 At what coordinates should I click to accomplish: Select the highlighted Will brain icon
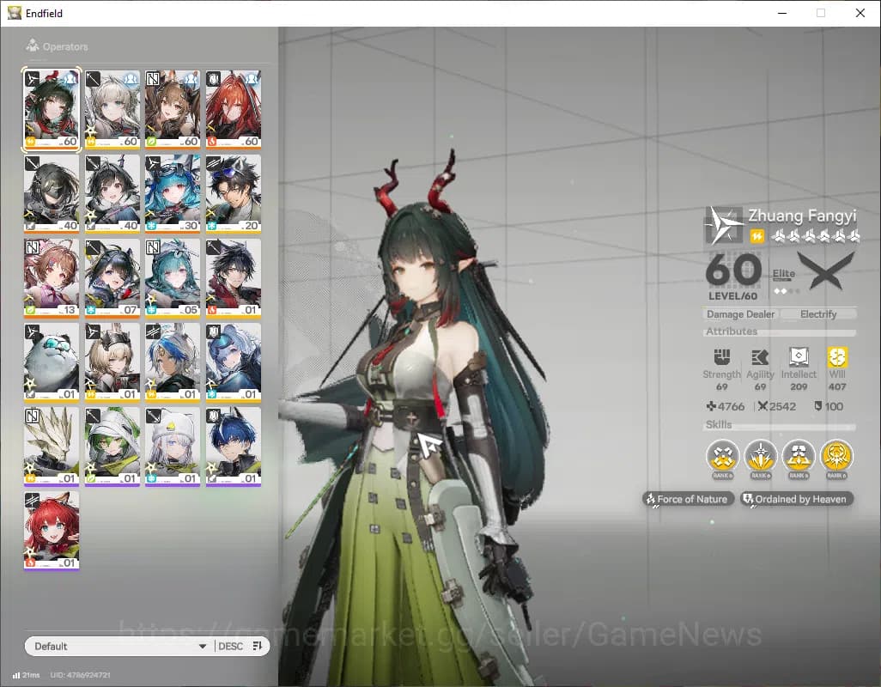[x=837, y=356]
